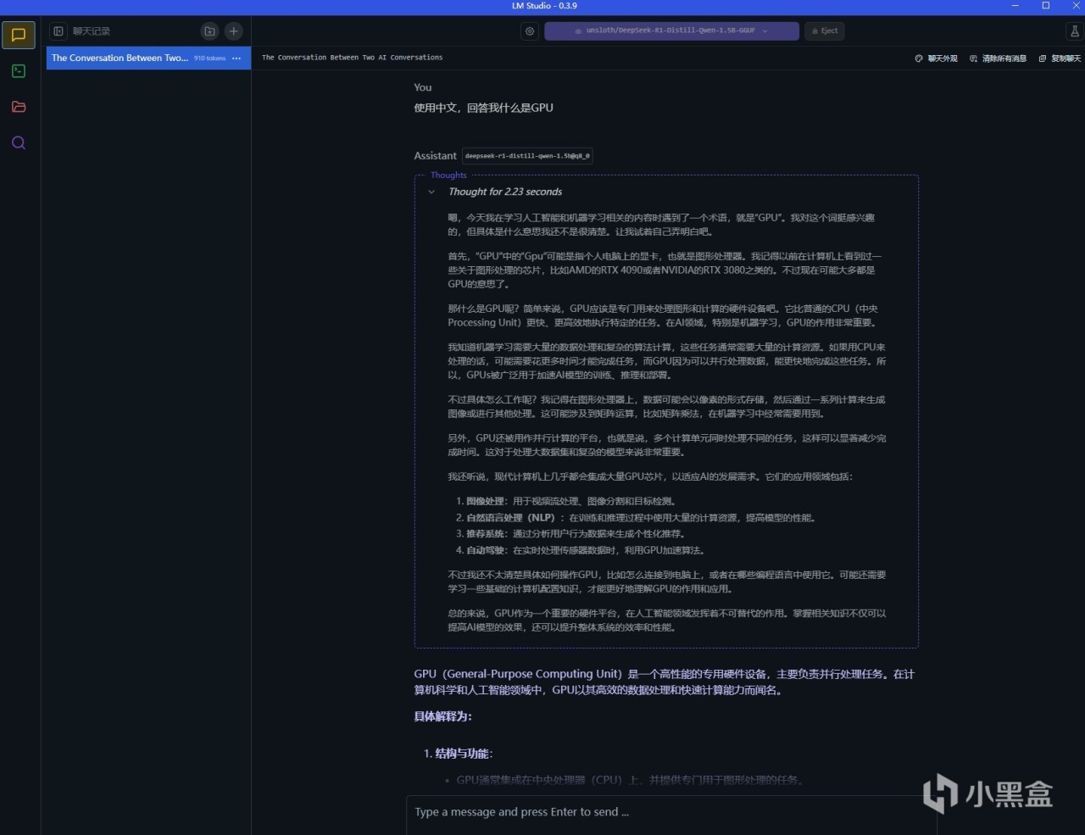Toggle the chat history sidebar panel icon

[x=58, y=31]
